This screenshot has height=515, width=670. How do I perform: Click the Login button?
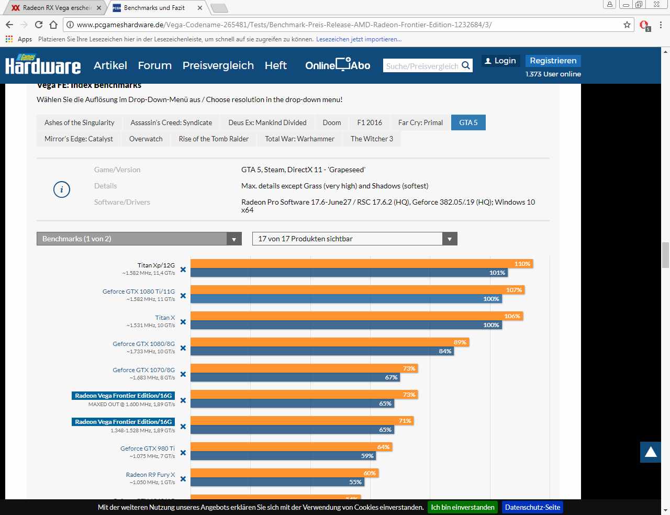coord(500,61)
